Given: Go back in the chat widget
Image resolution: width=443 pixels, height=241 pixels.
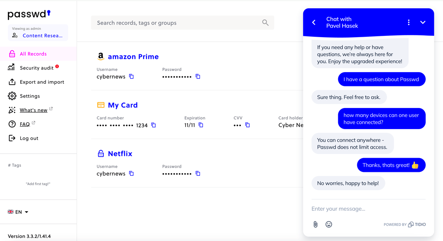Looking at the screenshot, I should [314, 22].
